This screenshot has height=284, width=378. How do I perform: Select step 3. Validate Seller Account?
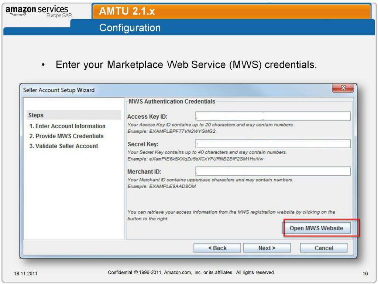pyautogui.click(x=63, y=146)
